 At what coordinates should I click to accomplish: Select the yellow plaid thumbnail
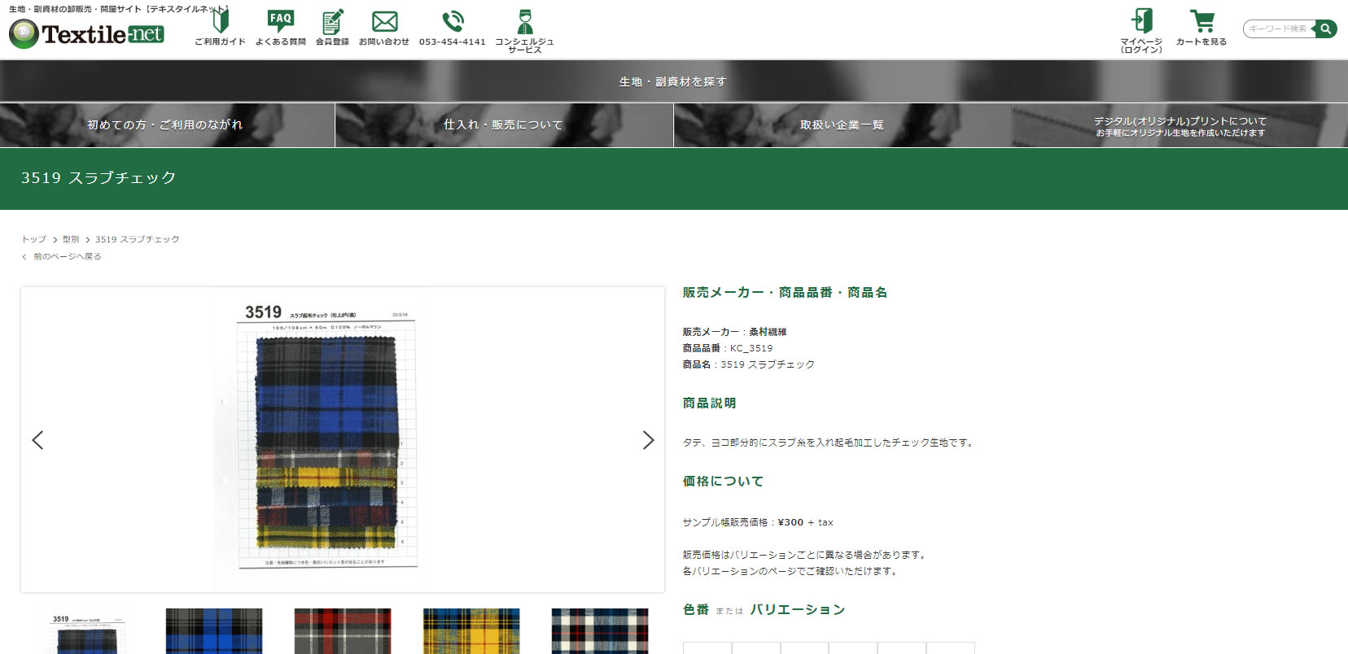point(471,631)
